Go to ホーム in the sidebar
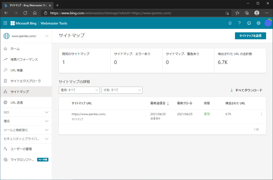 pyautogui.click(x=26, y=49)
